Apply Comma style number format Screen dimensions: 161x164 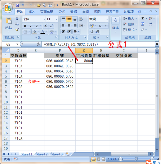pyautogui.click(x=106, y=26)
